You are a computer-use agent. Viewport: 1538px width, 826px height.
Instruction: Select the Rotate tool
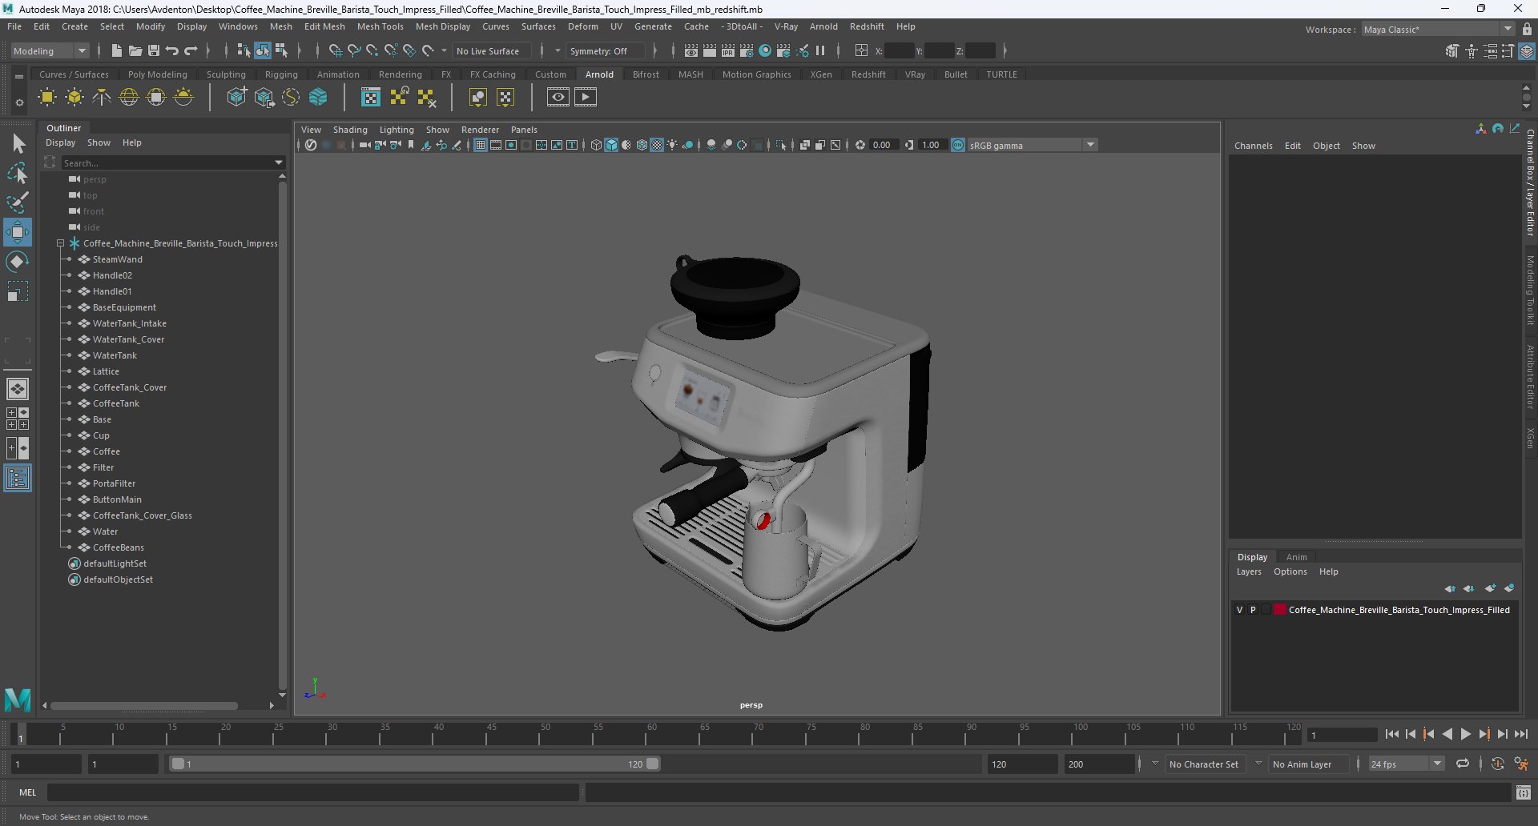tap(18, 262)
